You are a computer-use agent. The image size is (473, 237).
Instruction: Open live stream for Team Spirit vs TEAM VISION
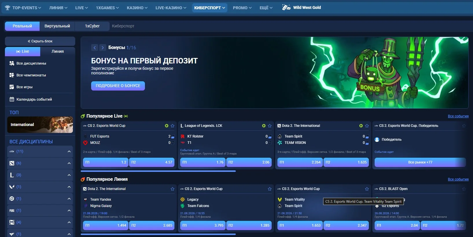(361, 126)
